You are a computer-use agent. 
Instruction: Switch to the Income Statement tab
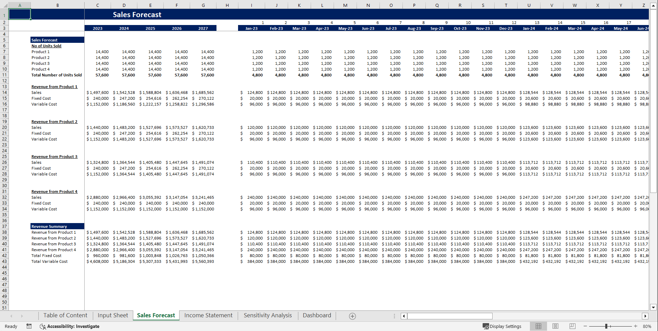coord(208,315)
